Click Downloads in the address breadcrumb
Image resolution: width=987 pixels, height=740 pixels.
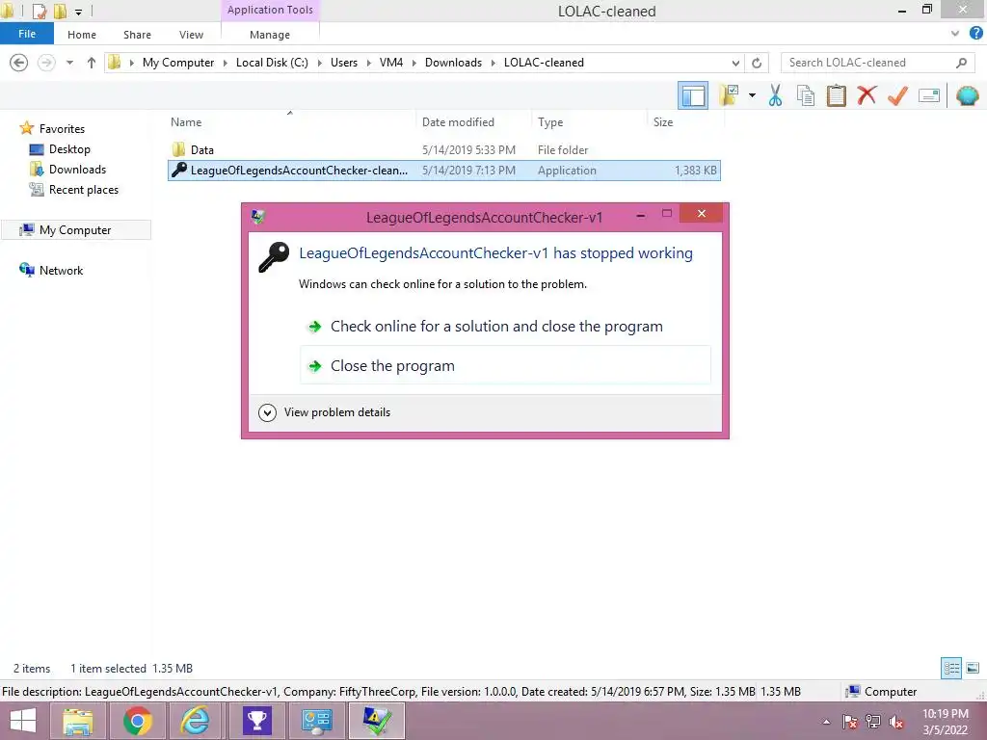pos(453,63)
